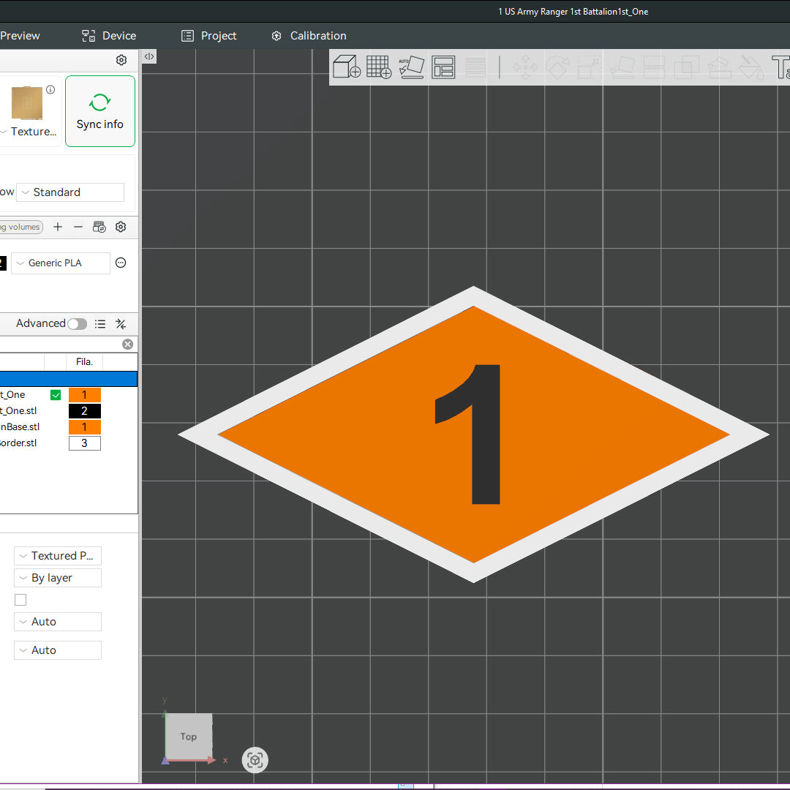The image size is (790, 790).
Task: Click the black filament 2 swatch
Action: (x=84, y=411)
